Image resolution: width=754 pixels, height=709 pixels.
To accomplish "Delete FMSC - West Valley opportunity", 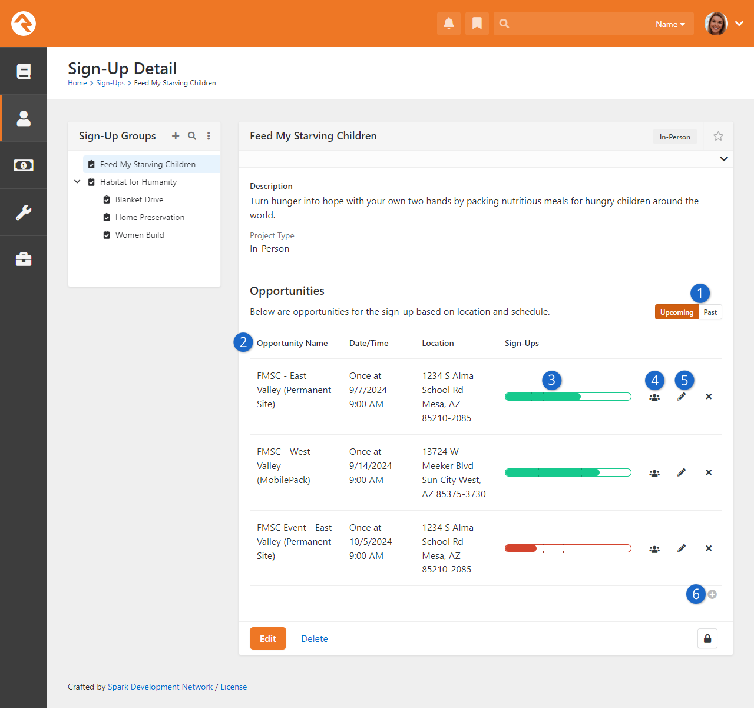I will pyautogui.click(x=709, y=472).
